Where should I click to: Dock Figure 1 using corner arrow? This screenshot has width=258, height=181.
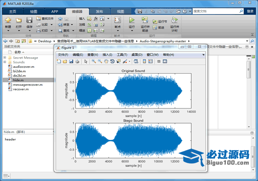[x=204, y=55]
